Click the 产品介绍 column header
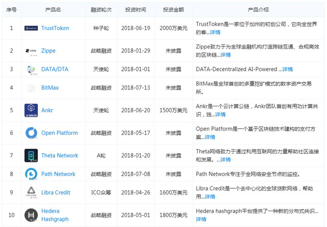Viewport: 327px width, 227px height. point(258,10)
